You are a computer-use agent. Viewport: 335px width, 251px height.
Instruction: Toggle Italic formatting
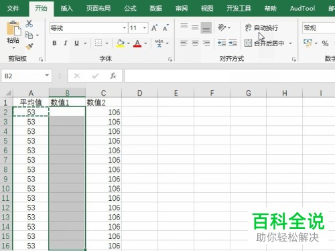[66, 43]
